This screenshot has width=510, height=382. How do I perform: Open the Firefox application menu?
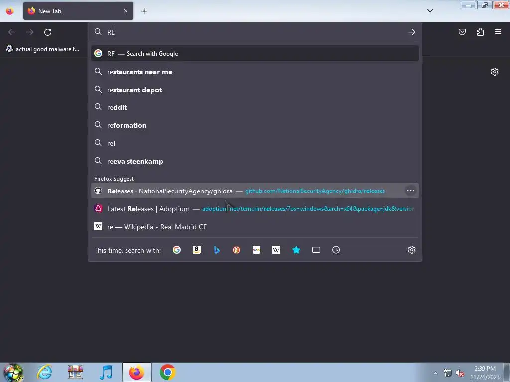pos(498,32)
